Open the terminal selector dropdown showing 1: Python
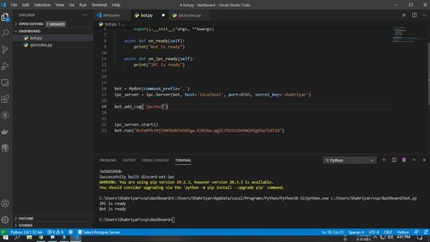Viewport: 430px width, 242px height. 349,160
